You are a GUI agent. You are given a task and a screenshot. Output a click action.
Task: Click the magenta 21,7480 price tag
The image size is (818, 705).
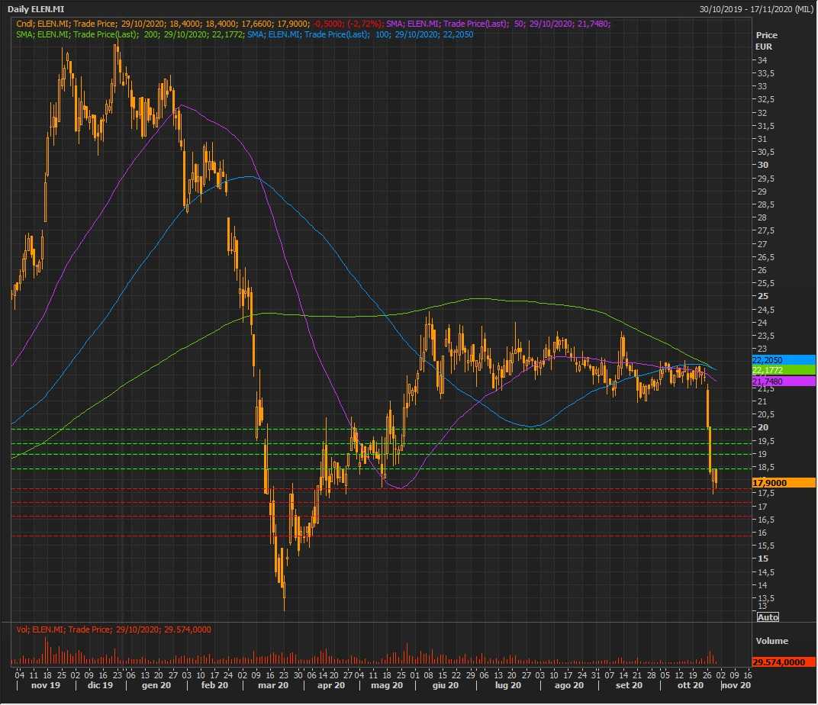[x=784, y=381]
